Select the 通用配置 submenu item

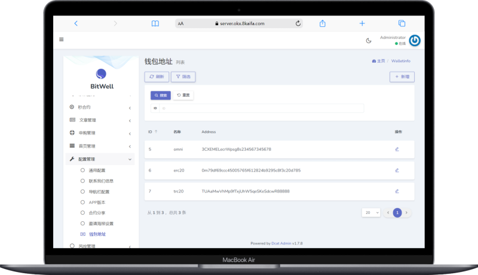[x=97, y=170]
